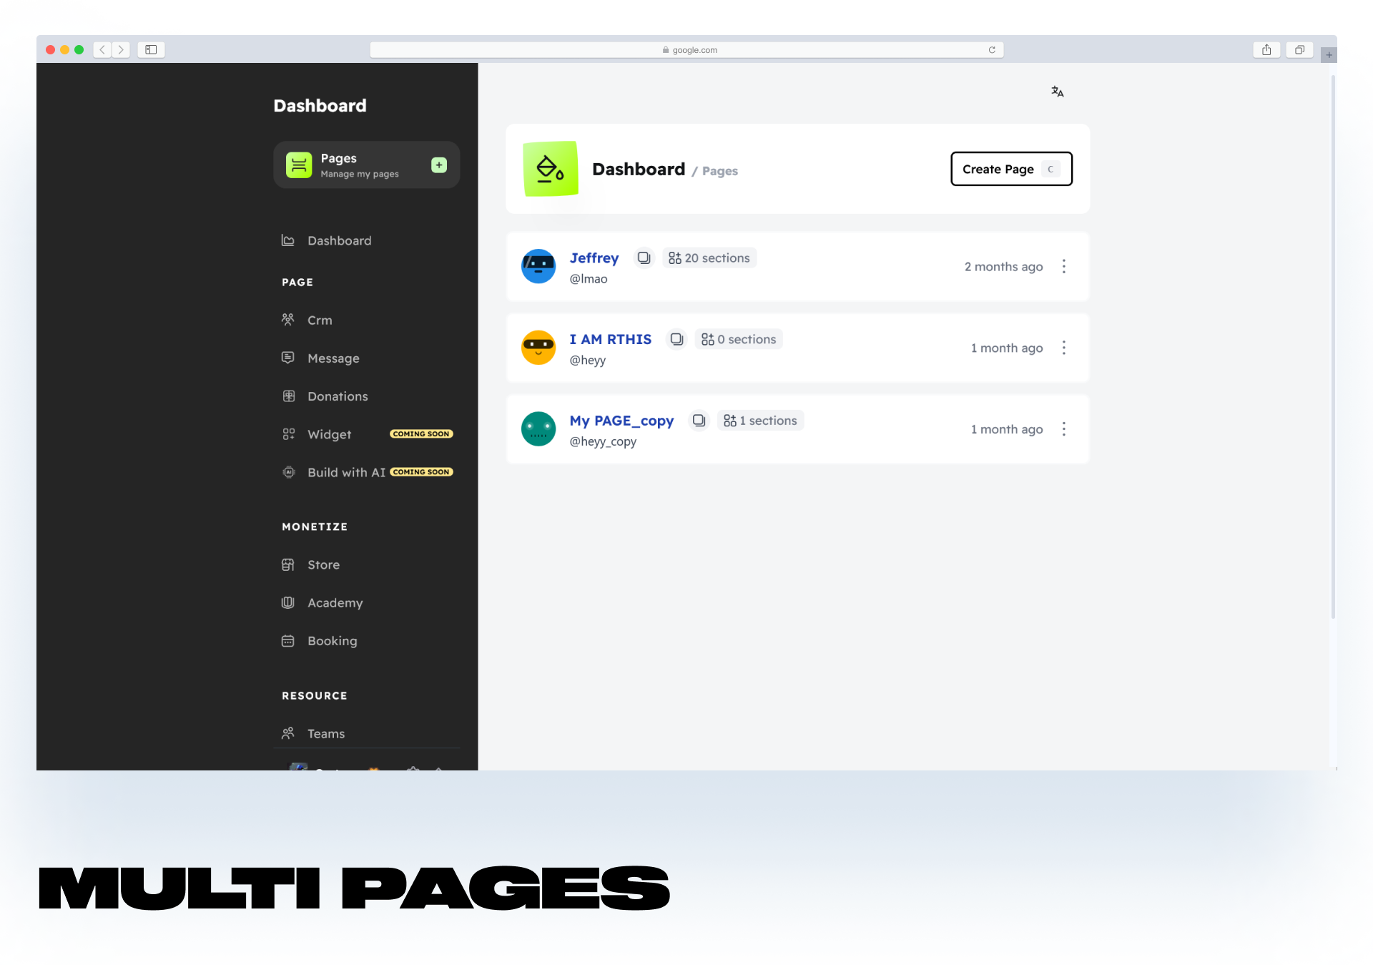The height and width of the screenshot is (965, 1373).
Task: Expand options for I AM RTHIS page
Action: click(1064, 348)
